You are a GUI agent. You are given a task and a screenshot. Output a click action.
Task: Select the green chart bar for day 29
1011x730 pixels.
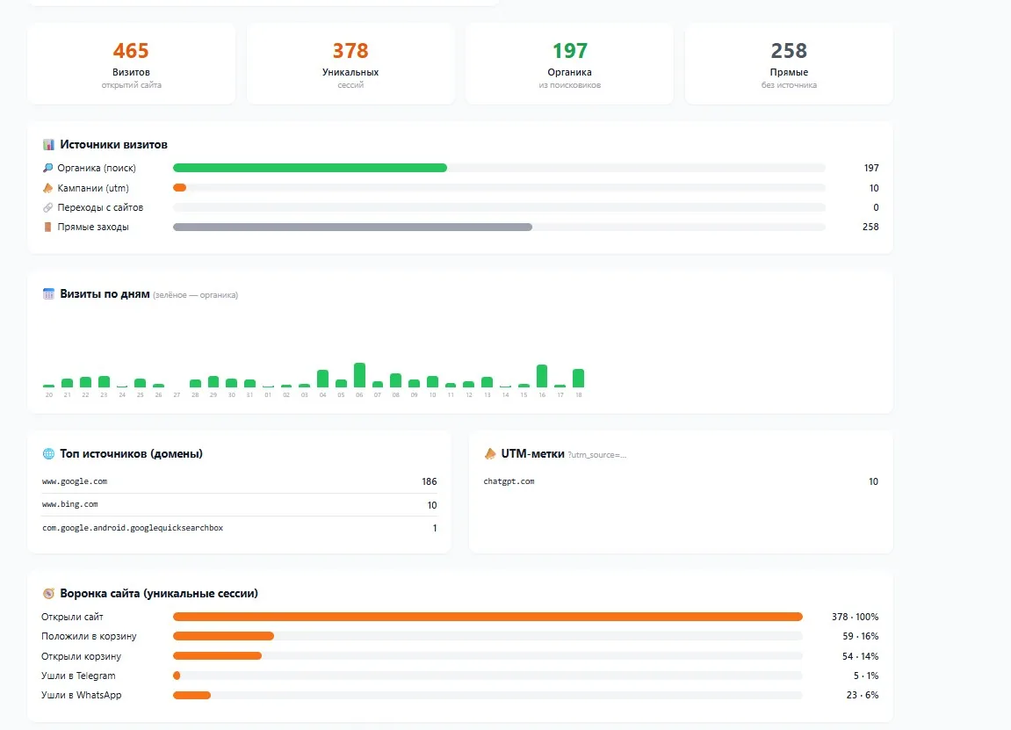coord(213,382)
